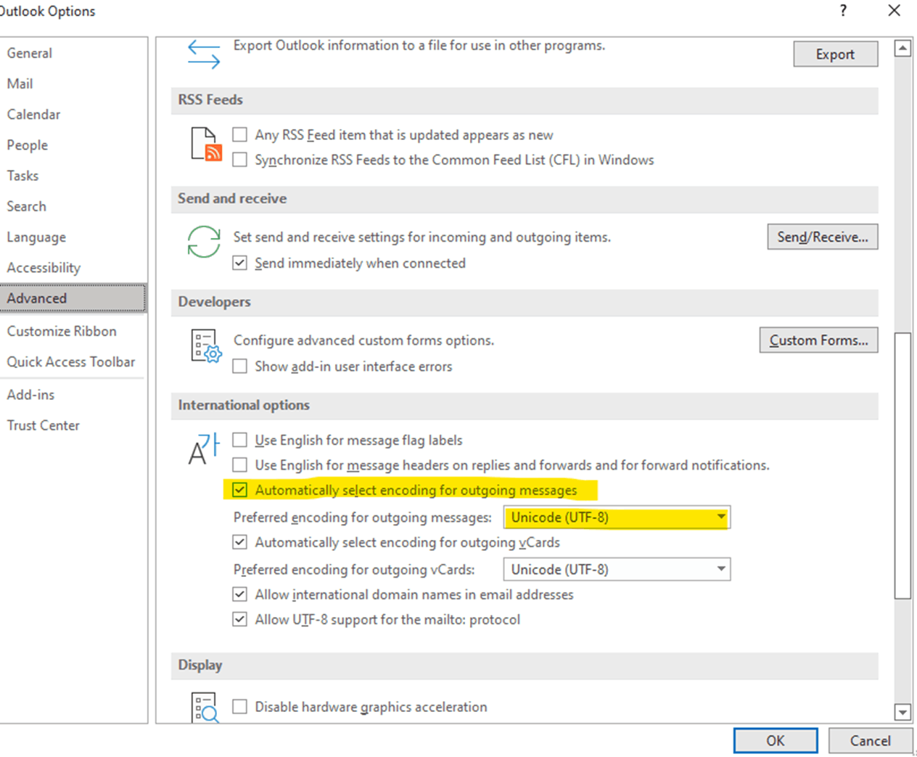Click the scrollbar up arrow

coord(902,49)
